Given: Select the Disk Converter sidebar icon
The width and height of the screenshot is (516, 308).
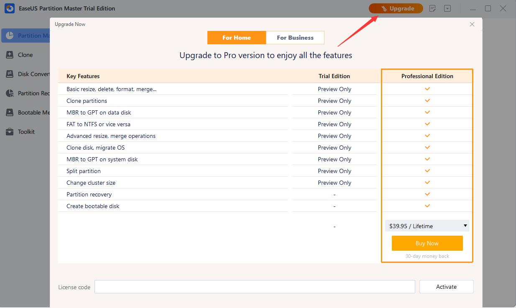Looking at the screenshot, I should click(10, 74).
